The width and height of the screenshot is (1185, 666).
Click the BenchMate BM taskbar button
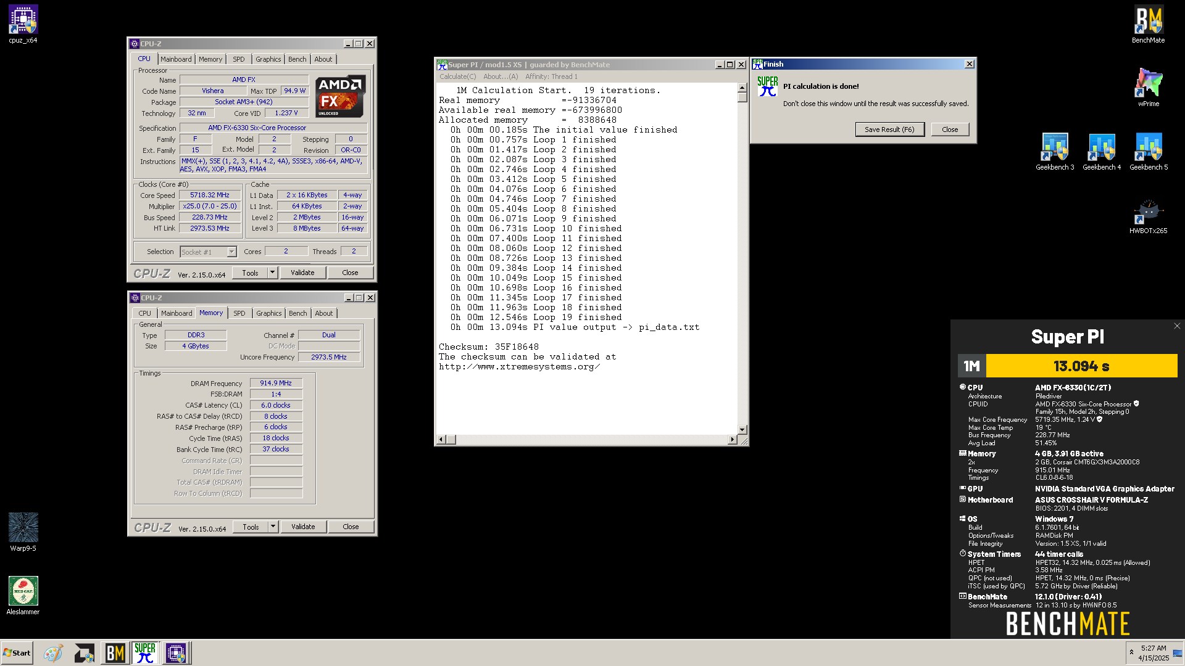[x=115, y=653]
